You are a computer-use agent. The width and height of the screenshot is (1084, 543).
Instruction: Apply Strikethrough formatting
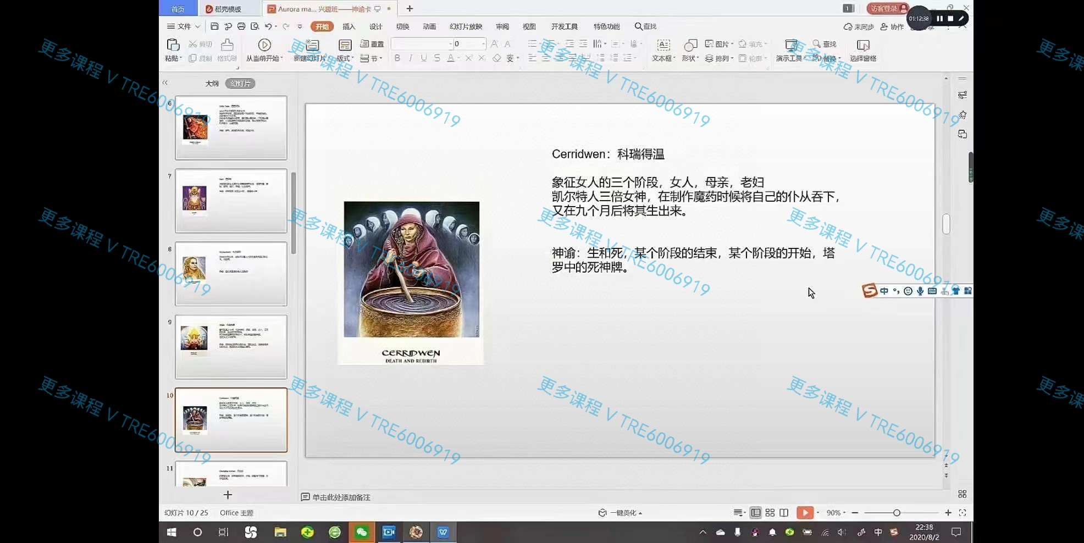click(x=436, y=58)
